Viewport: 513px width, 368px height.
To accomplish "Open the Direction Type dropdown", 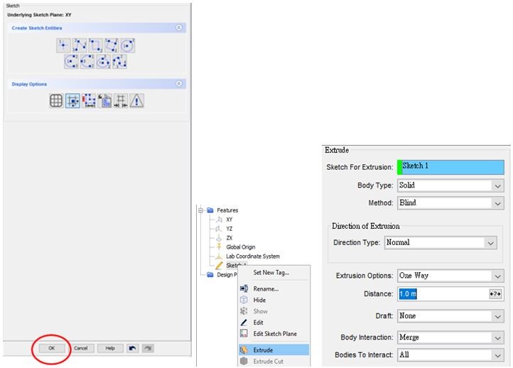I will click(440, 242).
